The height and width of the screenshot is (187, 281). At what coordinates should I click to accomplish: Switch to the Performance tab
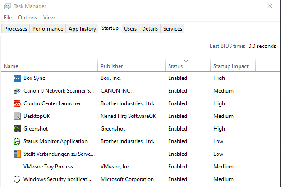[48, 29]
